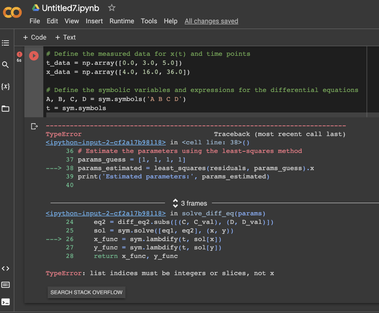Click the Google Drive icon beside notebook title
This screenshot has width=379, height=313.
pyautogui.click(x=36, y=8)
